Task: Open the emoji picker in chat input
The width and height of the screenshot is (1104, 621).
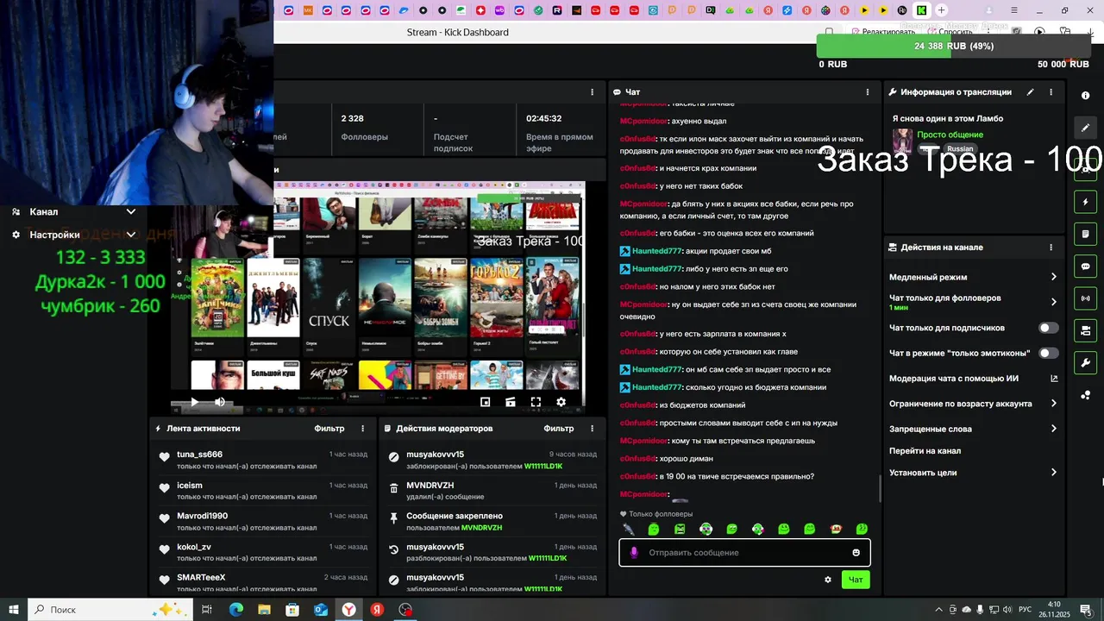Action: (856, 553)
